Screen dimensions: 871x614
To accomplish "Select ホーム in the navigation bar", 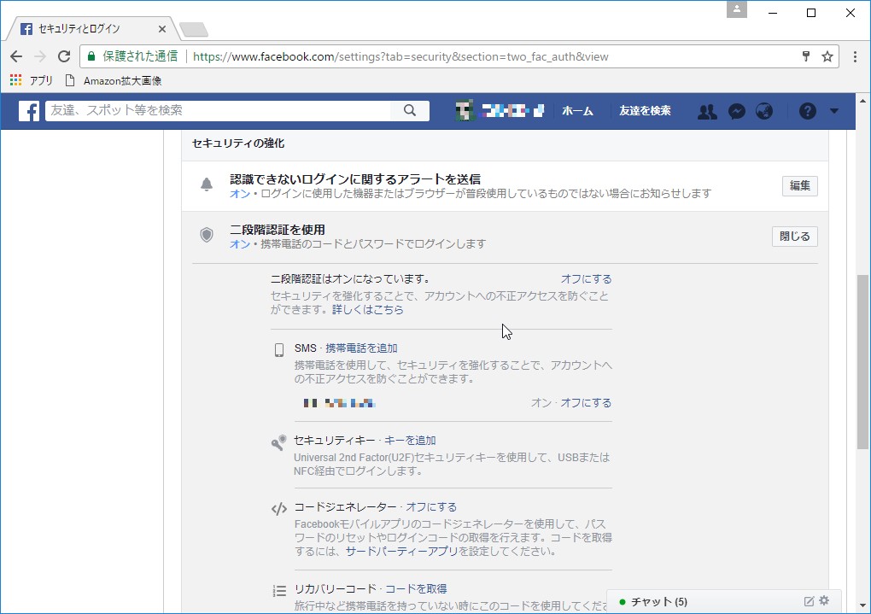I will point(579,111).
